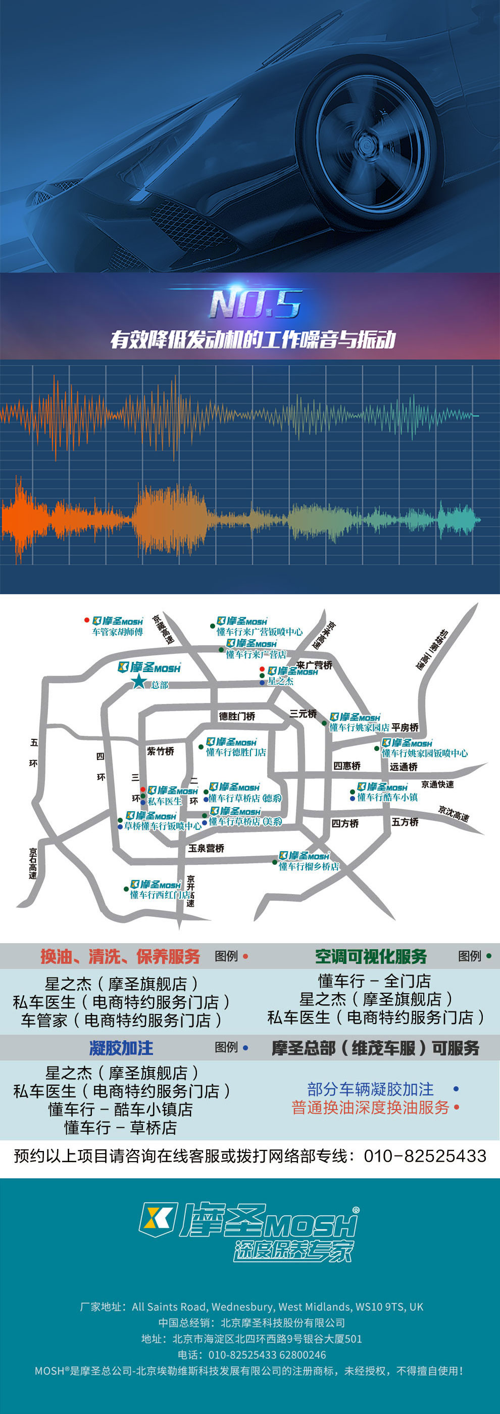This screenshot has width=500, height=1414.
Task: Click the green dot beside 懂车行榴乡桥店
Action: [x=275, y=862]
